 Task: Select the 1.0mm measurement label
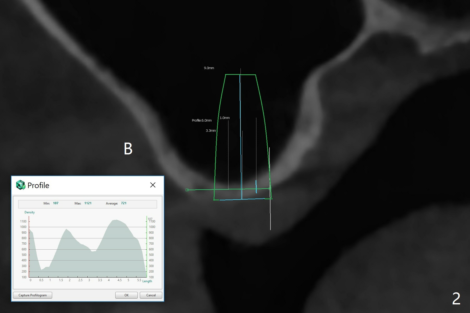click(225, 118)
